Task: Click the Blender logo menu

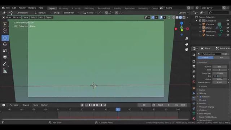Action: pos(3,8)
